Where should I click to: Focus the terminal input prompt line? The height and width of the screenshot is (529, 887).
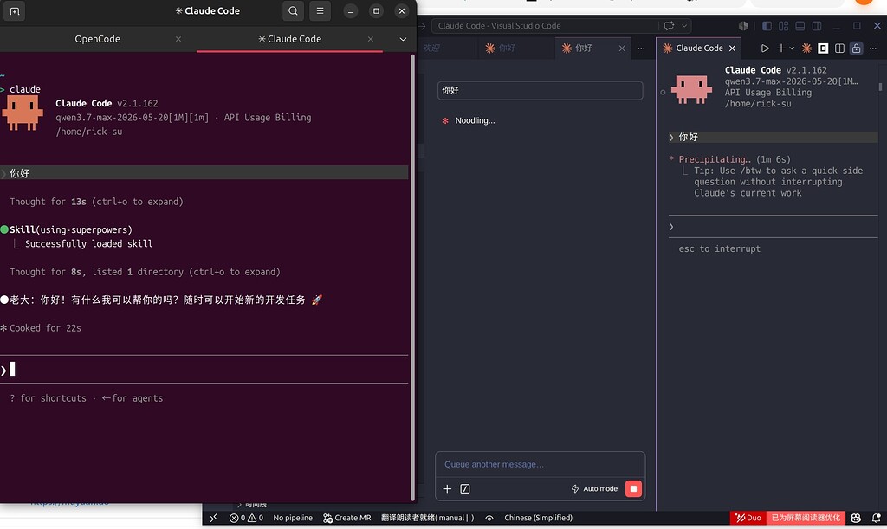point(204,370)
